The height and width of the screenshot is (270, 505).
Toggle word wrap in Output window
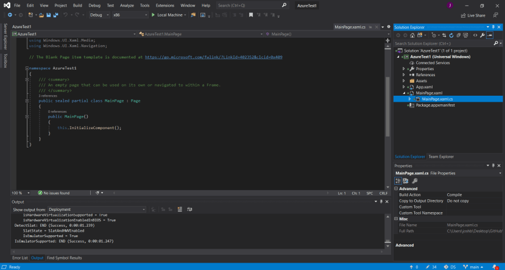189,210
